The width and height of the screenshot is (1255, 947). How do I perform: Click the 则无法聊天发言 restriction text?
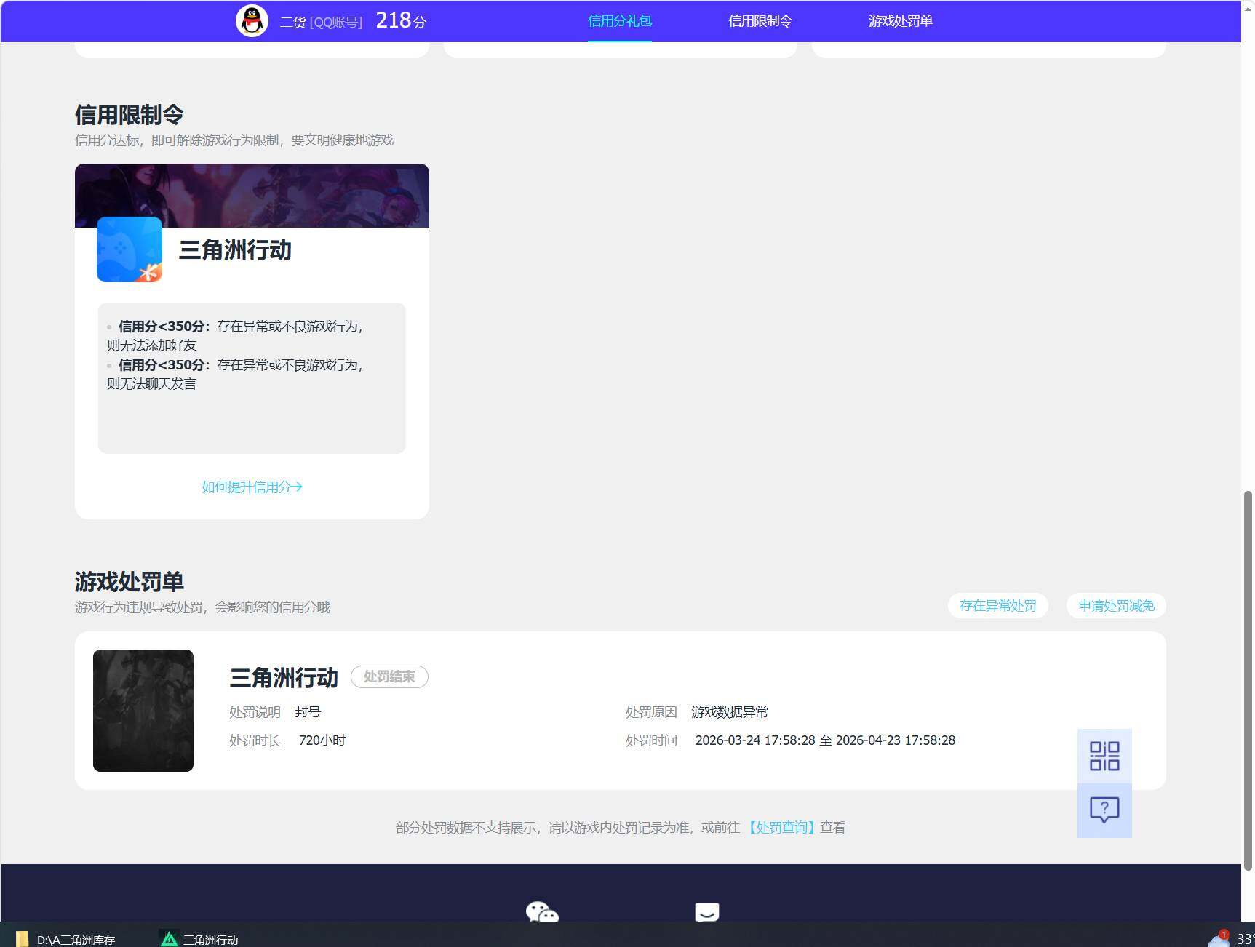coord(152,383)
